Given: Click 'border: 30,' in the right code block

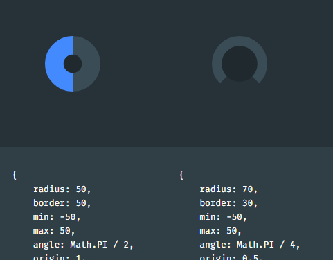Looking at the screenshot, I should tap(228, 203).
